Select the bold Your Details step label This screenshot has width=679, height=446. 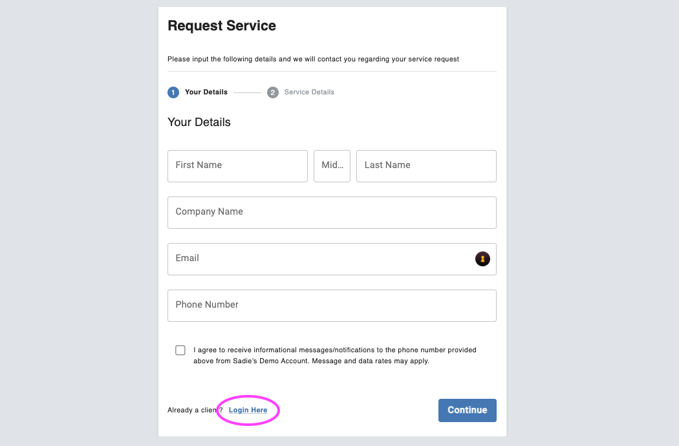(x=206, y=92)
